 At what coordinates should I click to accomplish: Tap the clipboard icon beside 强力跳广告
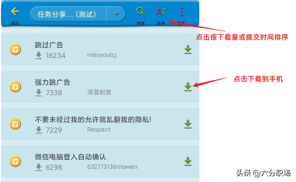pyautogui.click(x=15, y=87)
